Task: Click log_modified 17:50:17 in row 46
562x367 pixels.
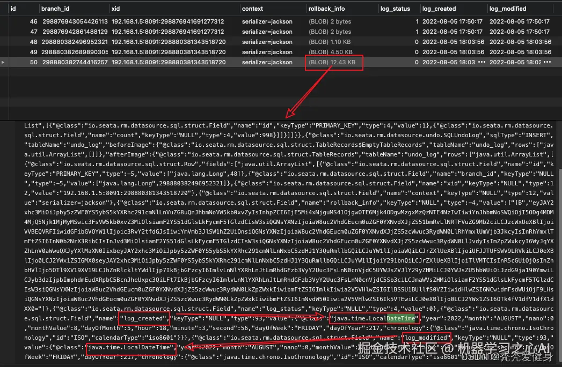Action: [520, 21]
